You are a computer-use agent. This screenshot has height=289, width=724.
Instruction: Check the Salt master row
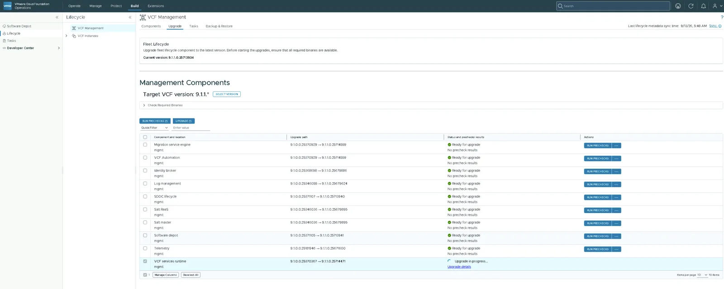click(x=145, y=223)
